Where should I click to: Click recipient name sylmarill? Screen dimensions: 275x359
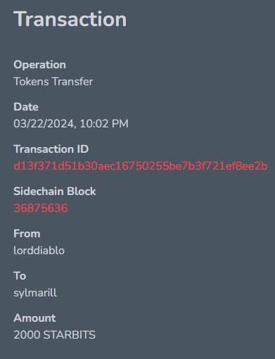35,293
